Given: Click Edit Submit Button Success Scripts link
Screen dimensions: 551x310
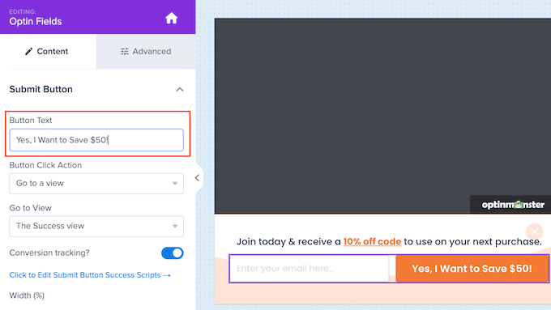Looking at the screenshot, I should pyautogui.click(x=90, y=275).
